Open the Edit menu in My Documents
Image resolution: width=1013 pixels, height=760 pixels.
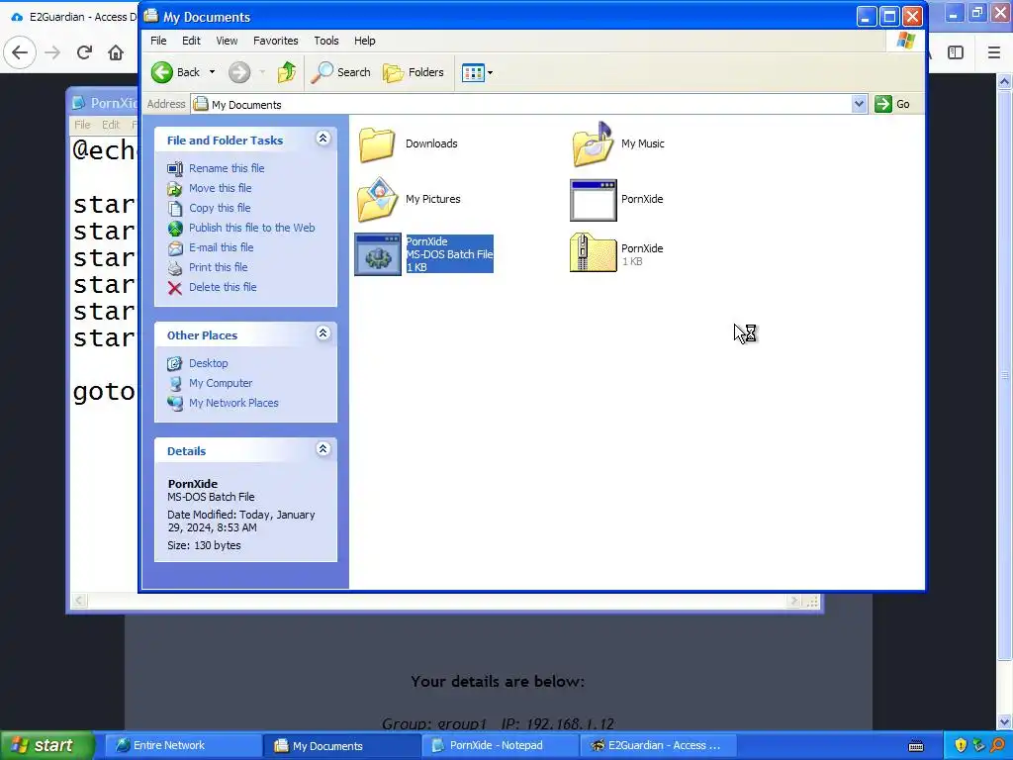(191, 41)
